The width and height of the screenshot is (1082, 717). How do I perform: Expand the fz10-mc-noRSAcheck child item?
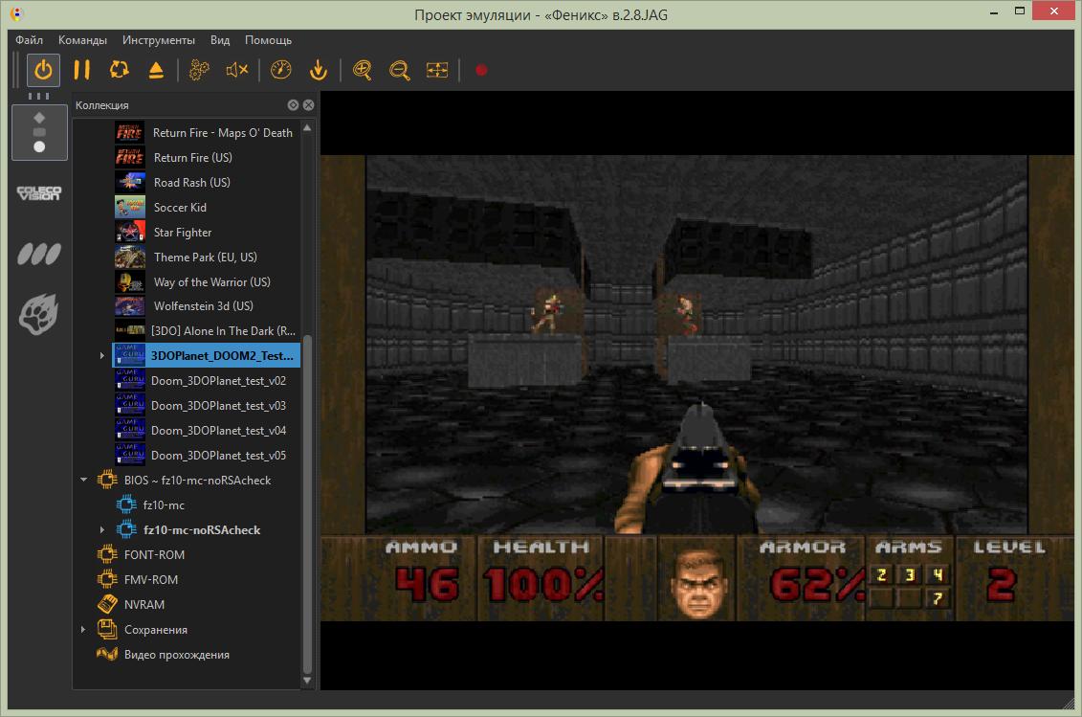tap(102, 529)
